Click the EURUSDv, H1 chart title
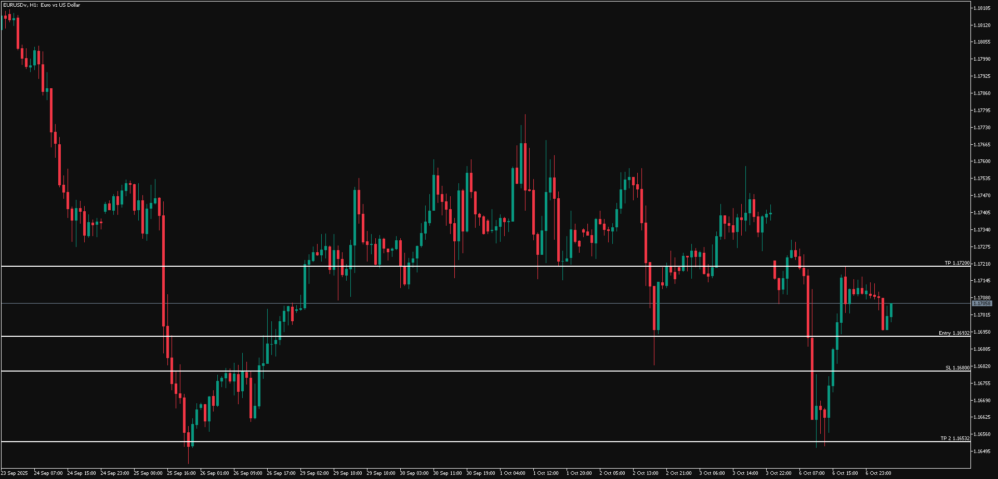This screenshot has width=998, height=479. (41, 5)
